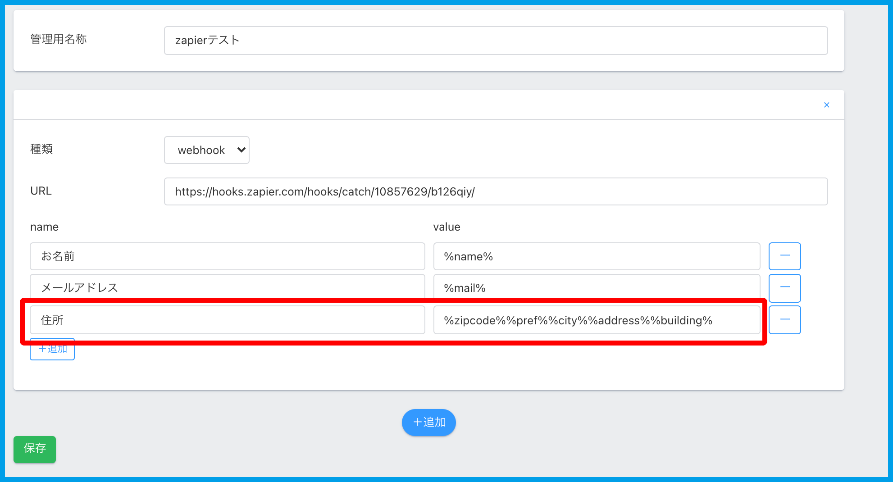The width and height of the screenshot is (893, 482).
Task: Remove the 住所 row with its minus button
Action: point(784,320)
